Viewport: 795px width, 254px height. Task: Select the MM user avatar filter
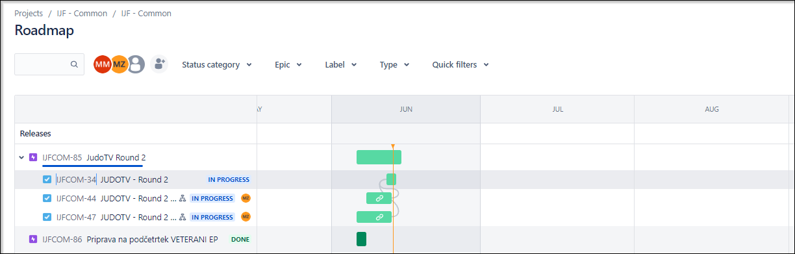click(102, 64)
